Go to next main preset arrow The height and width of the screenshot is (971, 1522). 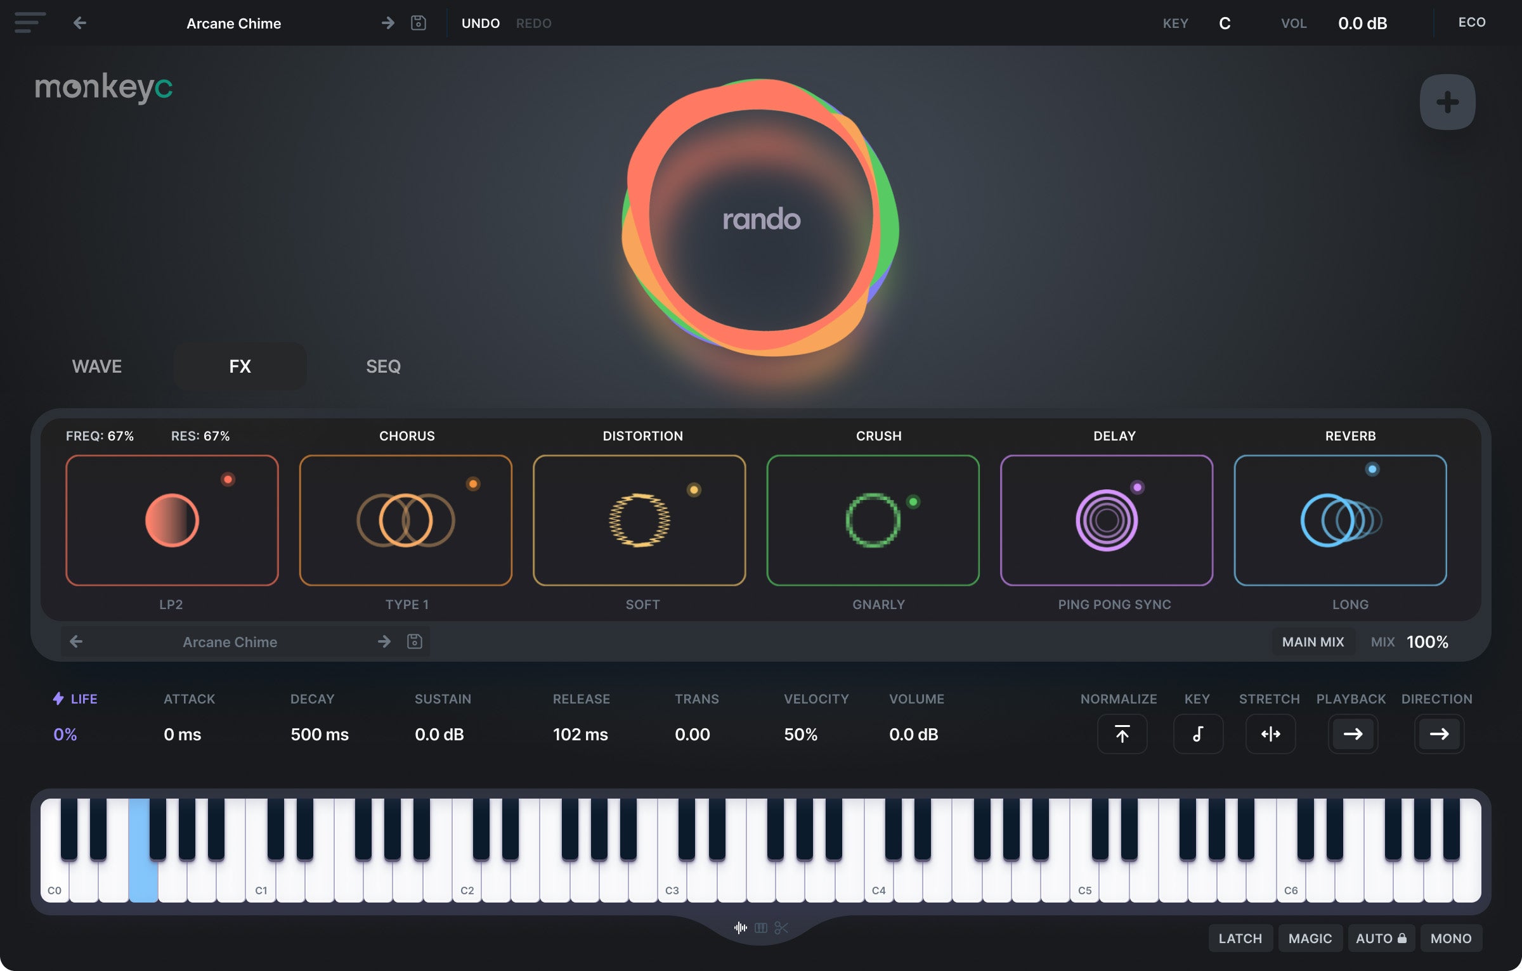(387, 23)
